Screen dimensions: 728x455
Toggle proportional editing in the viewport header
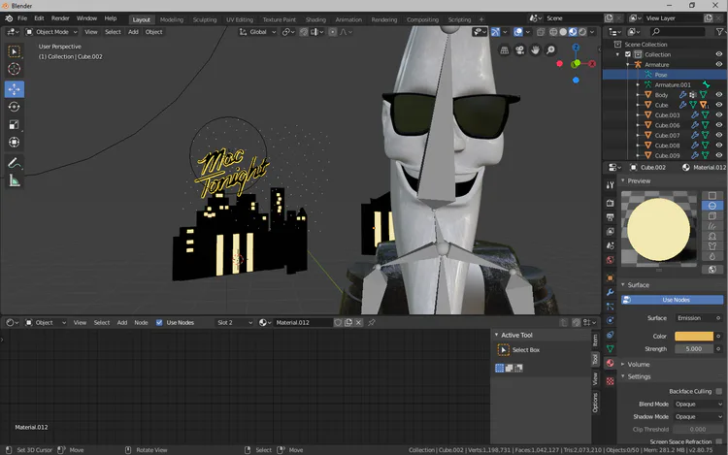[x=332, y=32]
